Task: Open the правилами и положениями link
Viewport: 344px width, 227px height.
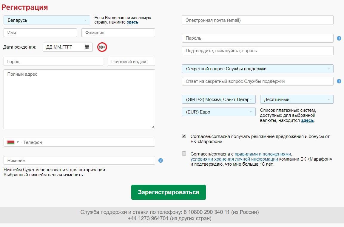Action: click(x=263, y=154)
